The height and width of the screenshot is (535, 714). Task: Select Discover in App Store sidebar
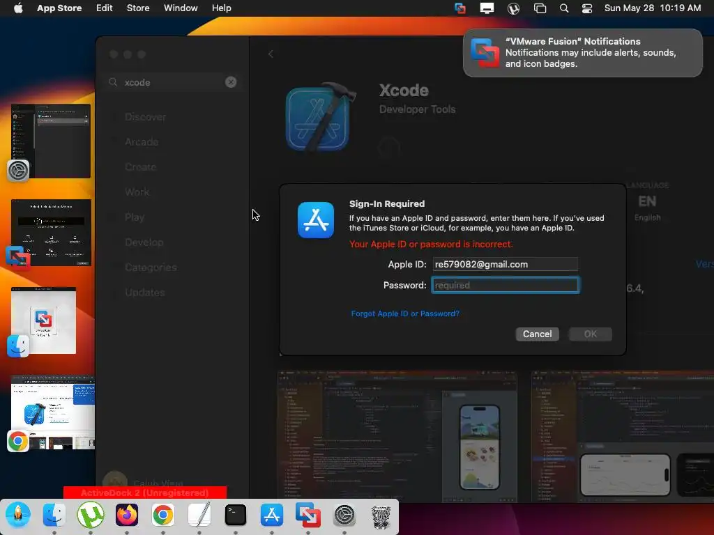pos(145,117)
